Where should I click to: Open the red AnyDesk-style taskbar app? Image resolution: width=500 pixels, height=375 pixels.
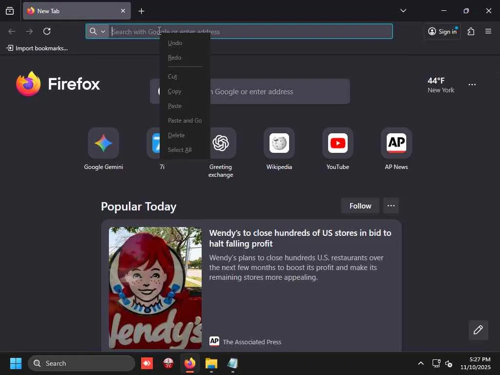[147, 363]
